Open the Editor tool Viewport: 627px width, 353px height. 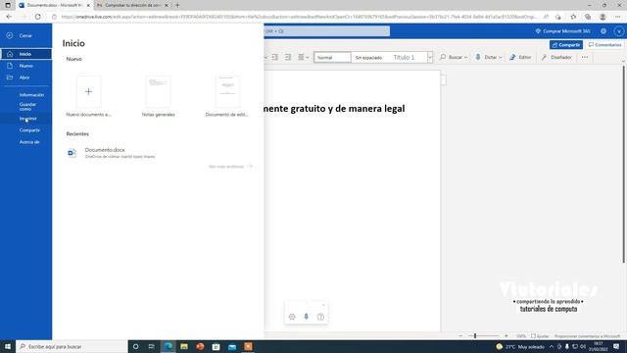520,57
